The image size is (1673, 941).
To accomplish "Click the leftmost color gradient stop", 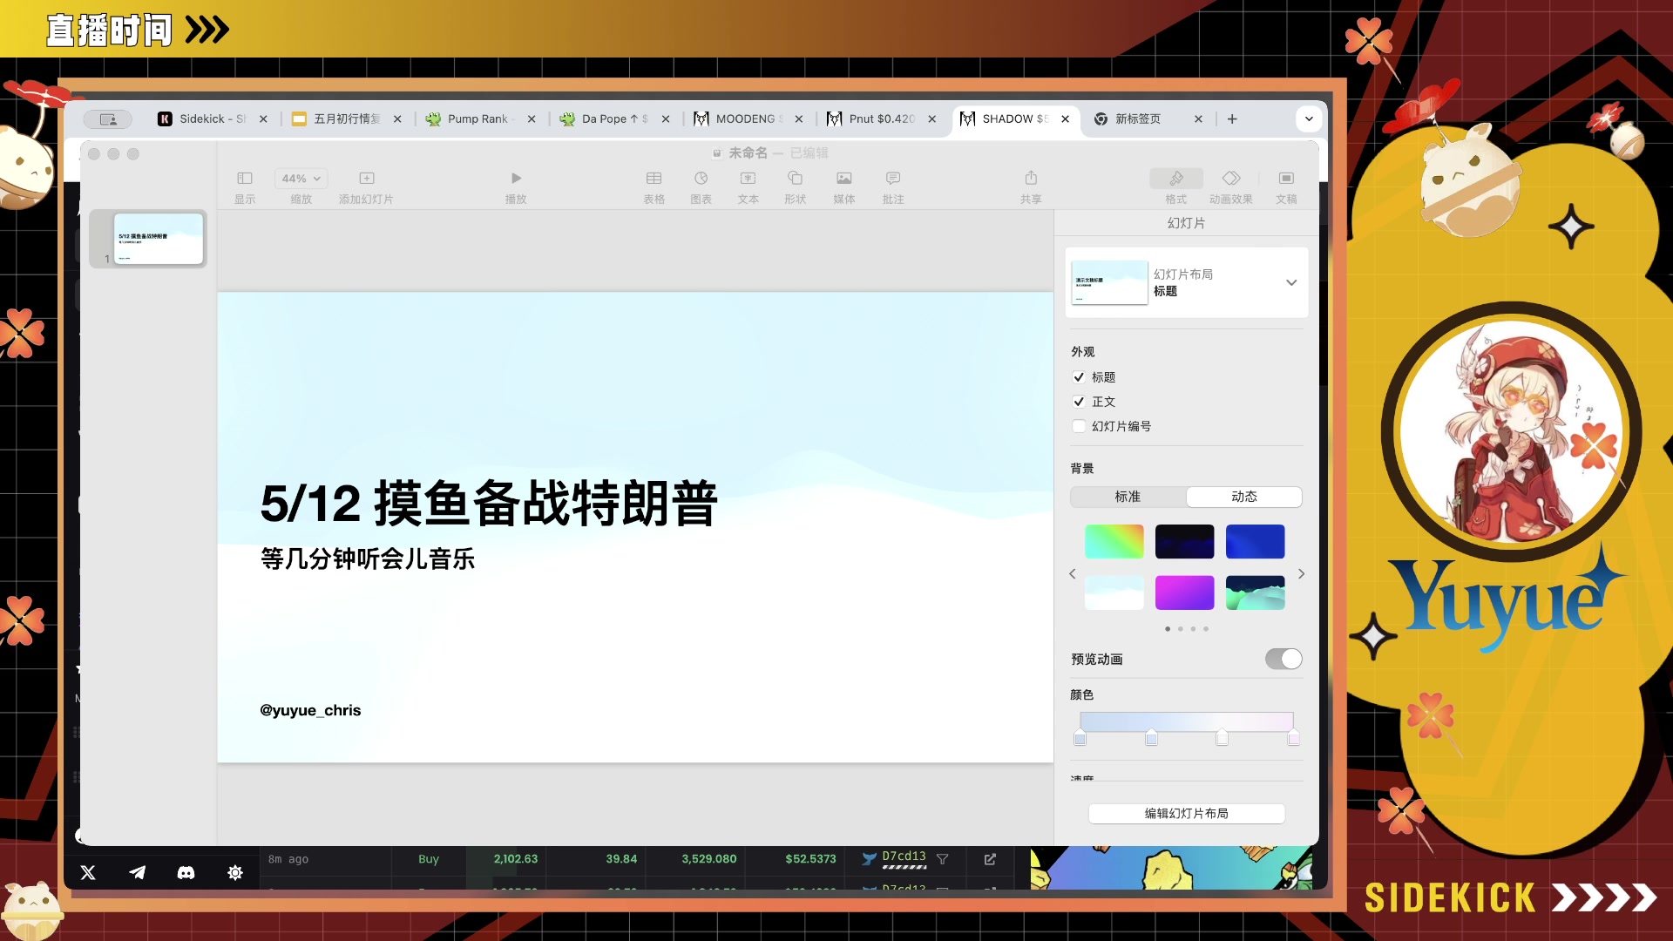I will pos(1080,738).
